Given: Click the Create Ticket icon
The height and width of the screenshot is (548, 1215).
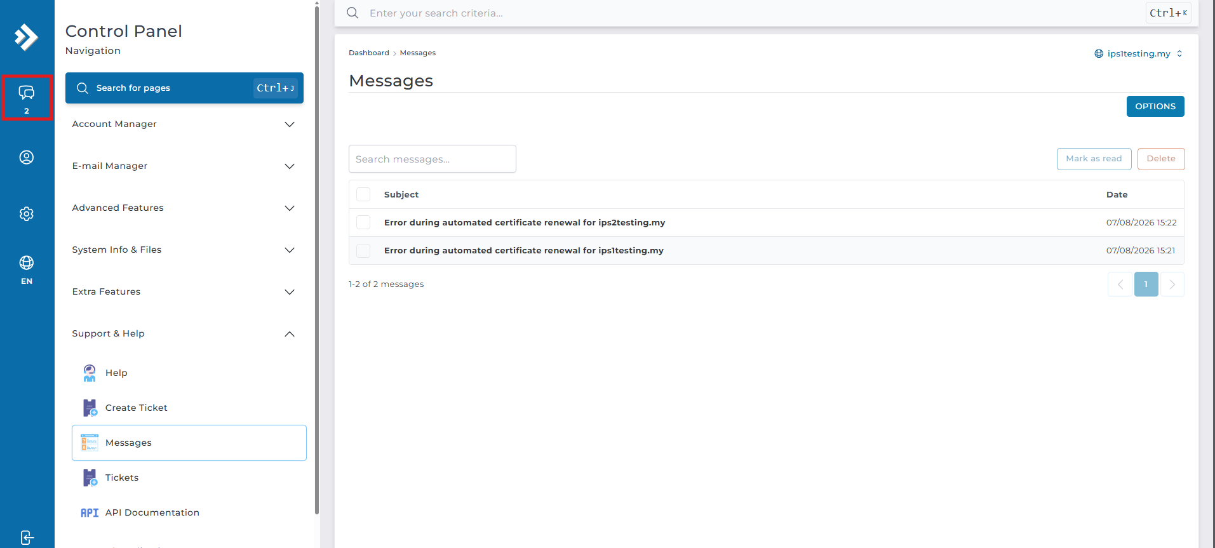Looking at the screenshot, I should tap(90, 408).
